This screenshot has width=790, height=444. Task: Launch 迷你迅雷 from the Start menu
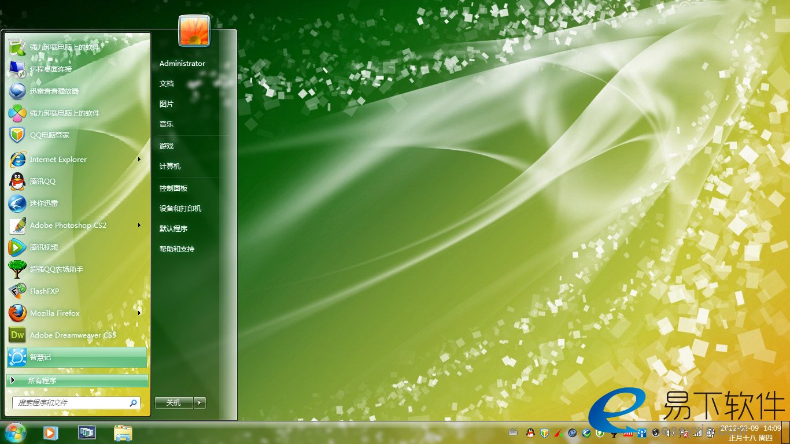[44, 203]
